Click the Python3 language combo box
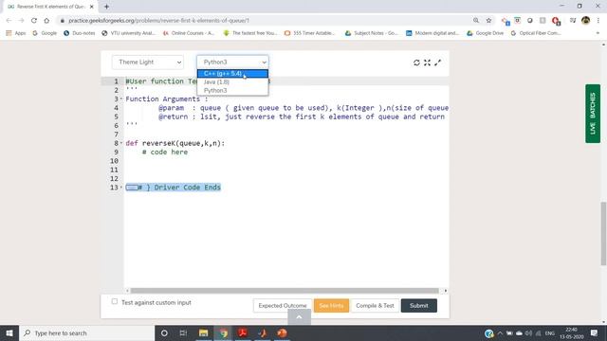The image size is (607, 341). point(232,63)
